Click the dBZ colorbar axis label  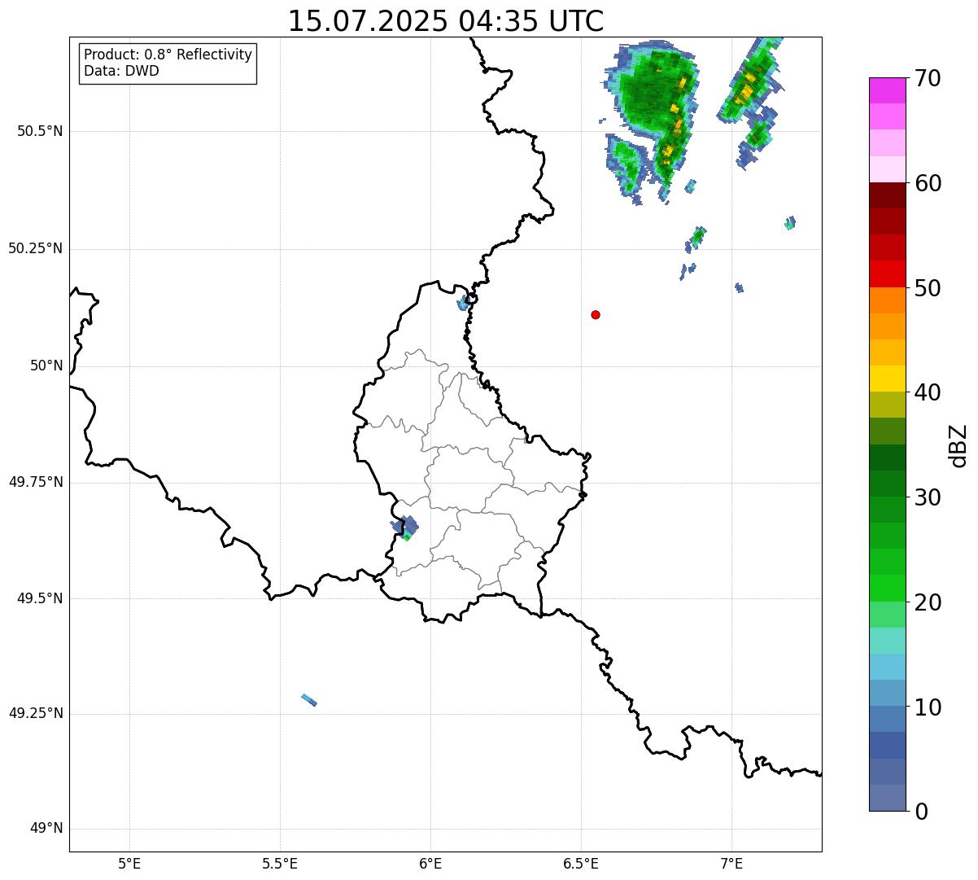[958, 444]
